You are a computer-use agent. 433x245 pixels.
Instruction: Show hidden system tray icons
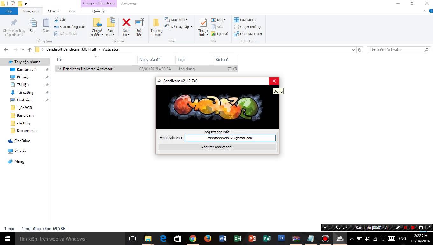tap(352, 239)
